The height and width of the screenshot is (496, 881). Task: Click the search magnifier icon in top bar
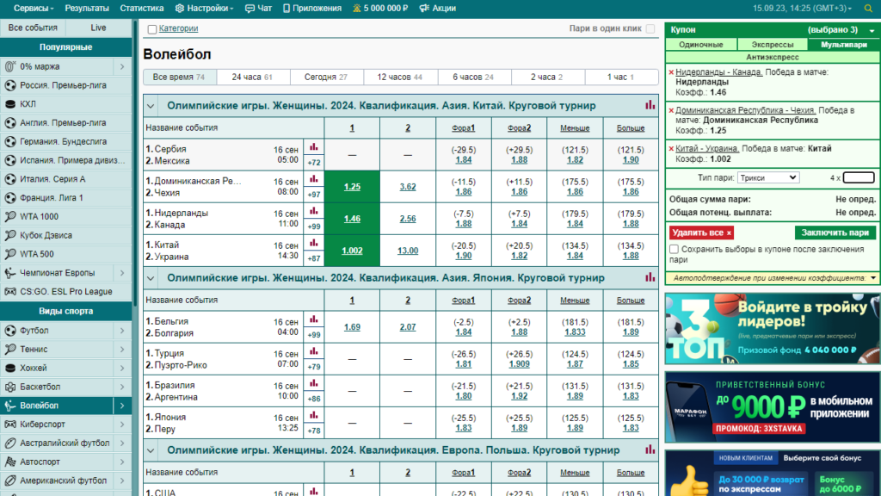(x=868, y=9)
